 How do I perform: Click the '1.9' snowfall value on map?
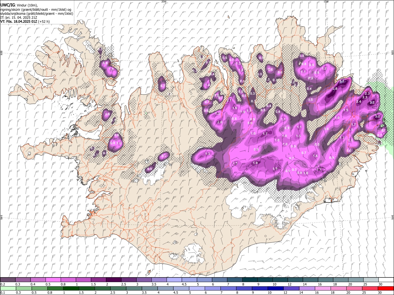[255, 163]
